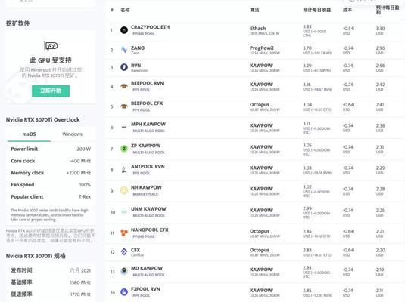Image resolution: width=405 pixels, height=302 pixels.
Task: Click the 立即开始 green button
Action: point(51,91)
